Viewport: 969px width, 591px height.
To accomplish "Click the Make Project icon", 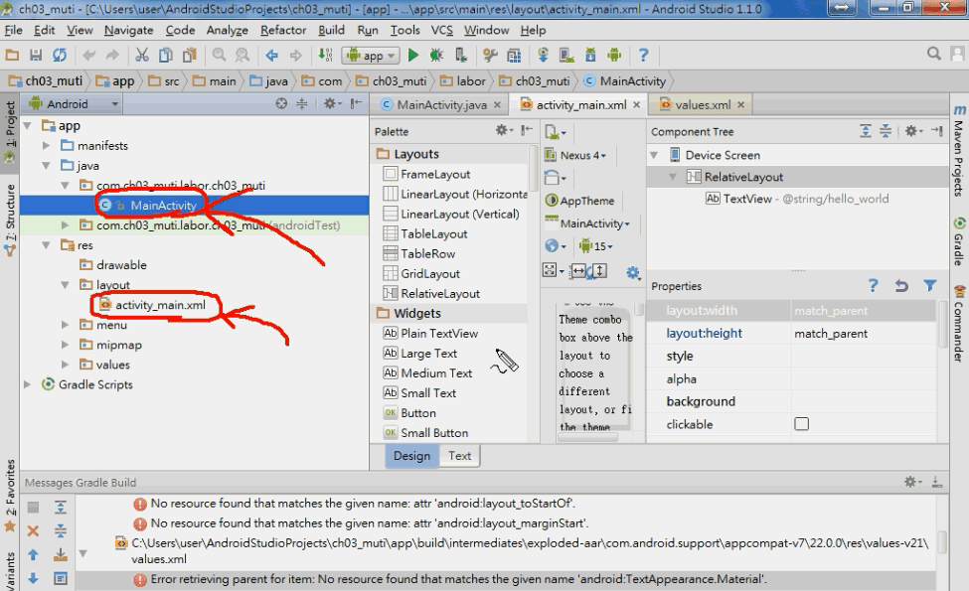I will click(325, 55).
